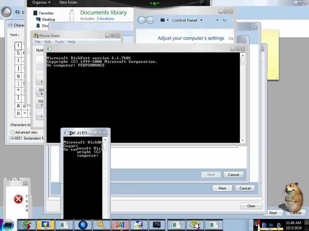Click Cancel beside the greyed Next button
309x231 pixels.
point(234,175)
